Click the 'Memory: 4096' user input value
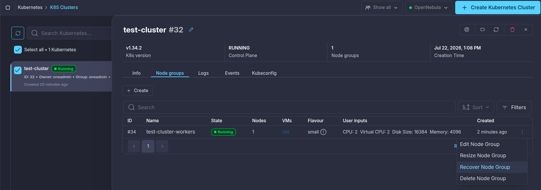541x190 pixels. tap(445, 132)
